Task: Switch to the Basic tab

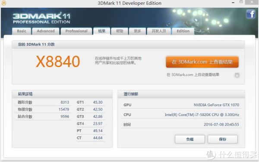Action: coord(22,31)
